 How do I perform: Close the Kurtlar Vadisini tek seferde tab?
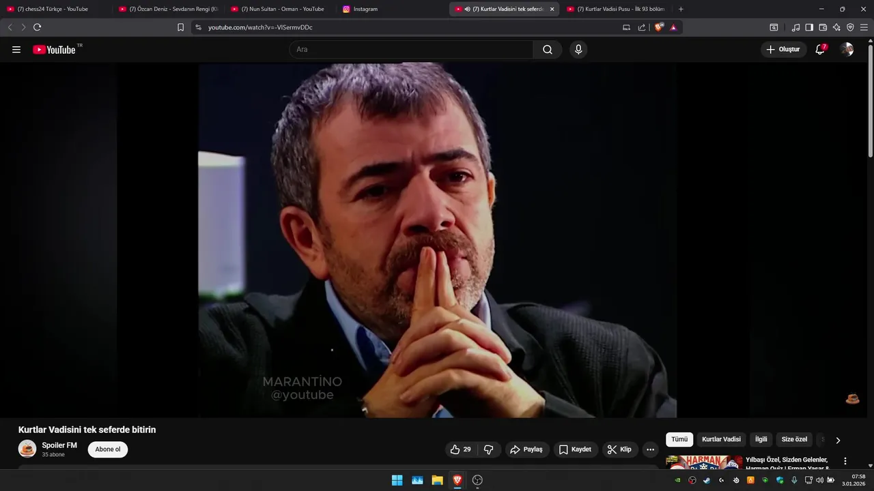point(552,9)
